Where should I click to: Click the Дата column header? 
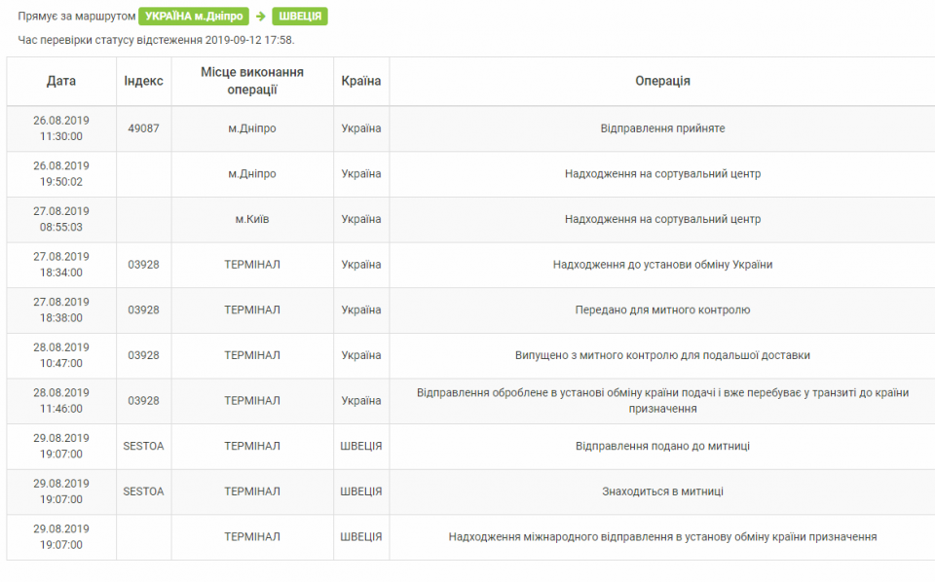[61, 81]
